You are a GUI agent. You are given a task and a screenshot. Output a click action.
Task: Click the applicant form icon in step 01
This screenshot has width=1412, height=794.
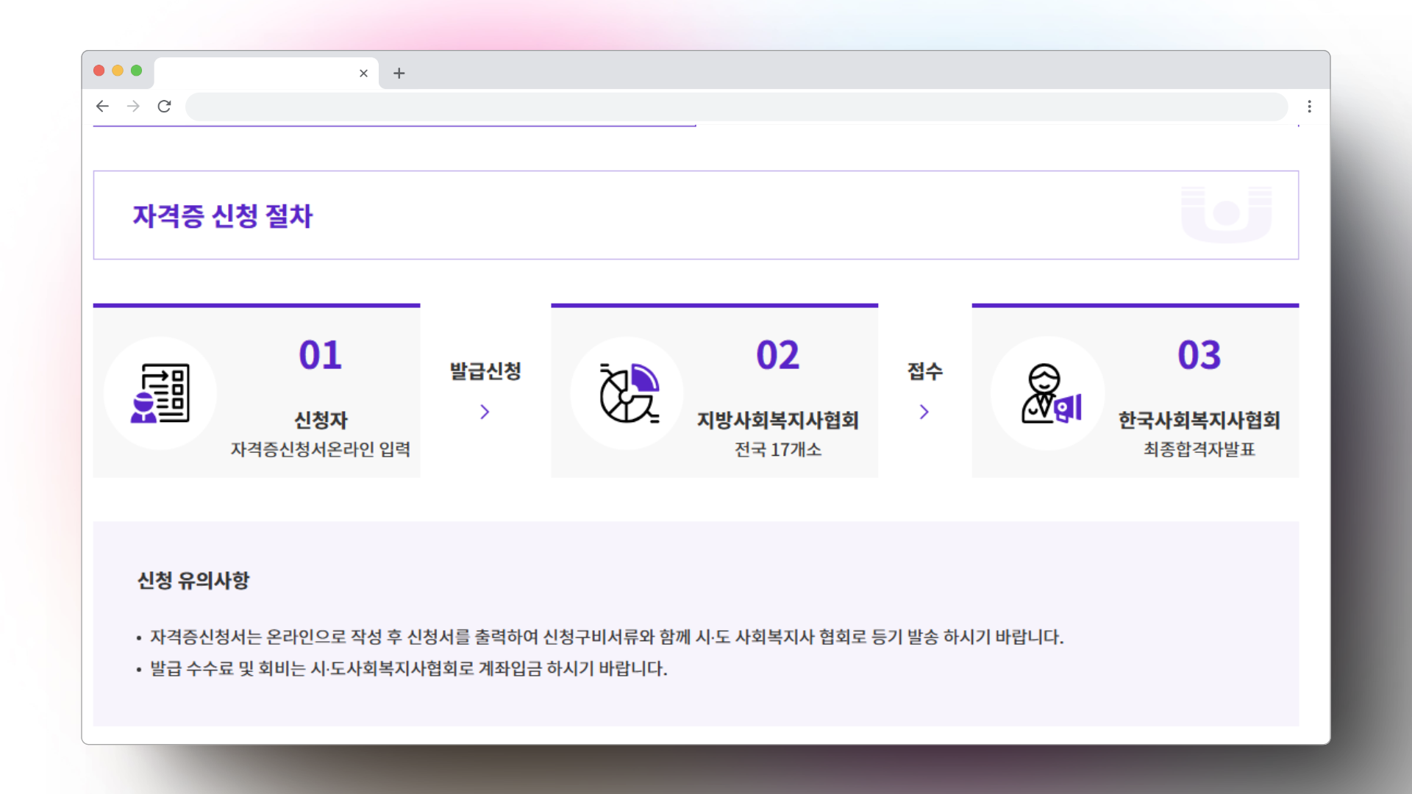coord(160,393)
